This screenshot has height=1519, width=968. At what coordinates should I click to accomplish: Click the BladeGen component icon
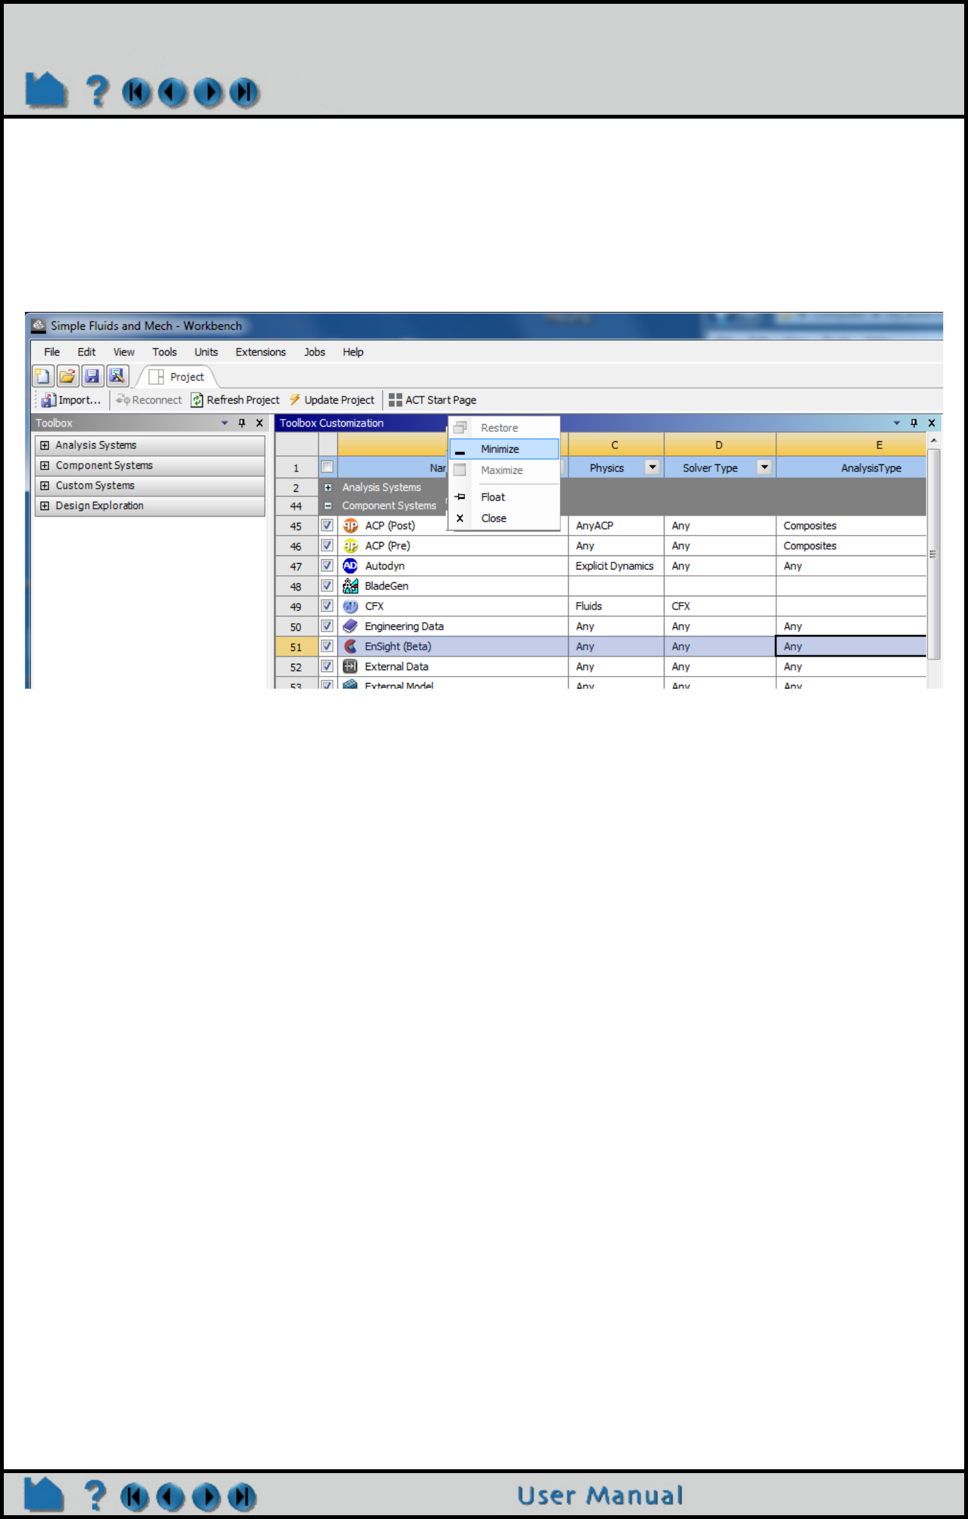pyautogui.click(x=350, y=586)
